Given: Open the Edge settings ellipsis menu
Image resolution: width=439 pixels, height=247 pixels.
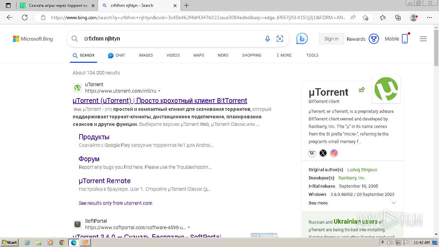Looking at the screenshot, I should (x=429, y=17).
